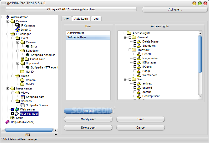Image resolution: width=209 pixels, height=143 pixels.
Task: Collapse the Scheduler tree node
Action: (x=18, y=51)
